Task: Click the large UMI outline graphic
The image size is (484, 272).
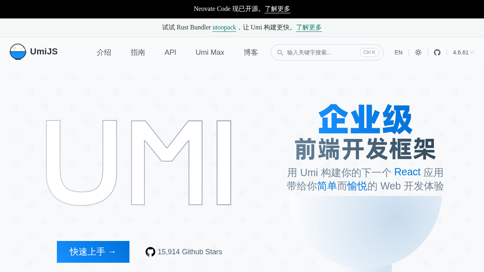Action: tap(139, 162)
